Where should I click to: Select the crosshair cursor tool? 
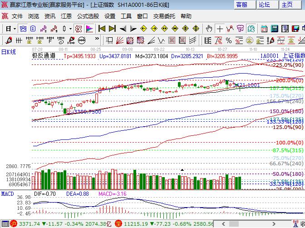220,29
